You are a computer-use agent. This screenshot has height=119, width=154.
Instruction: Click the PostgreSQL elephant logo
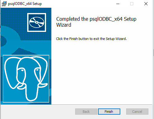click(x=26, y=79)
